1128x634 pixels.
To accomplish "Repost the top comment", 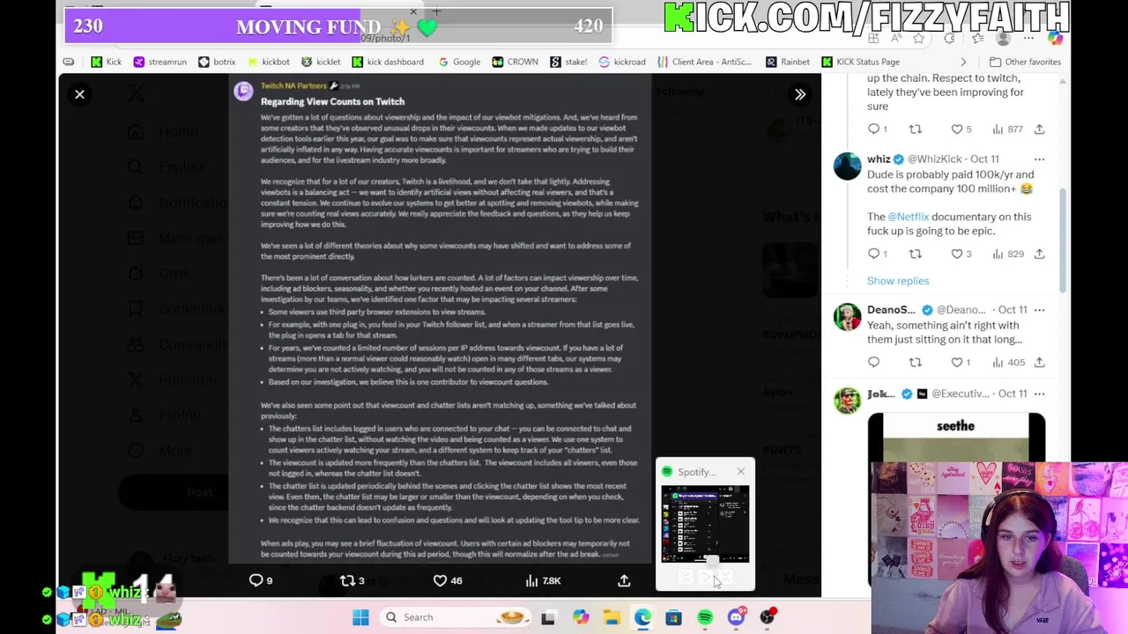I will [915, 129].
